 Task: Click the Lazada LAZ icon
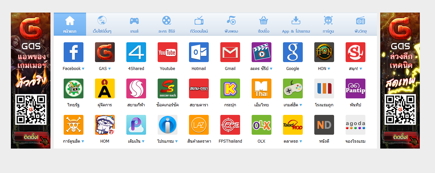pos(199,125)
